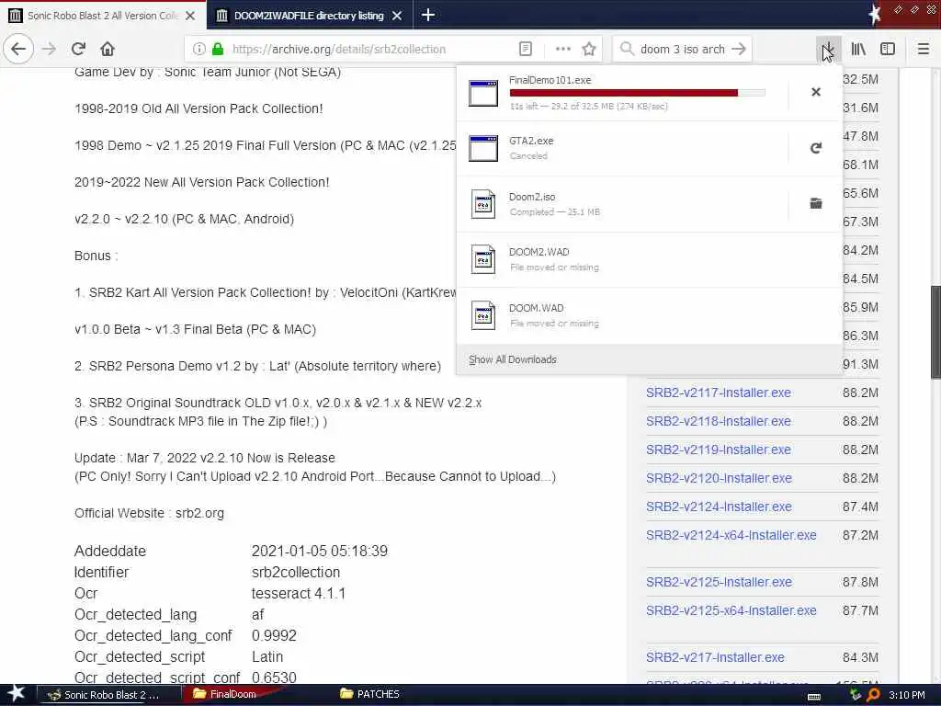
Task: Select the identifier value srb2collection
Action: (296, 572)
